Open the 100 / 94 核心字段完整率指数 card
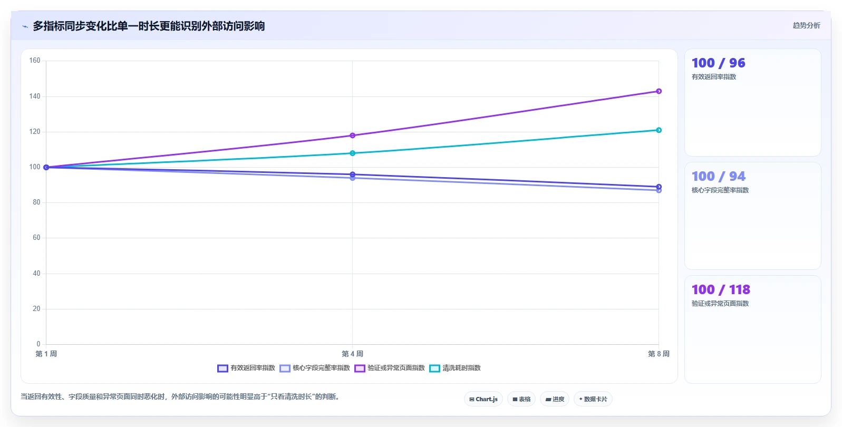Screen dimensions: 842x427 click(x=752, y=216)
